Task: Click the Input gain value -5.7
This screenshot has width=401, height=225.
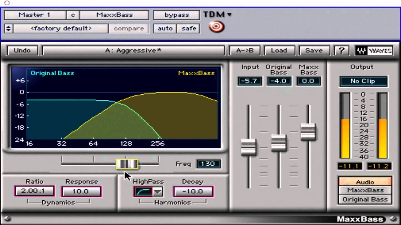Action: [250, 81]
